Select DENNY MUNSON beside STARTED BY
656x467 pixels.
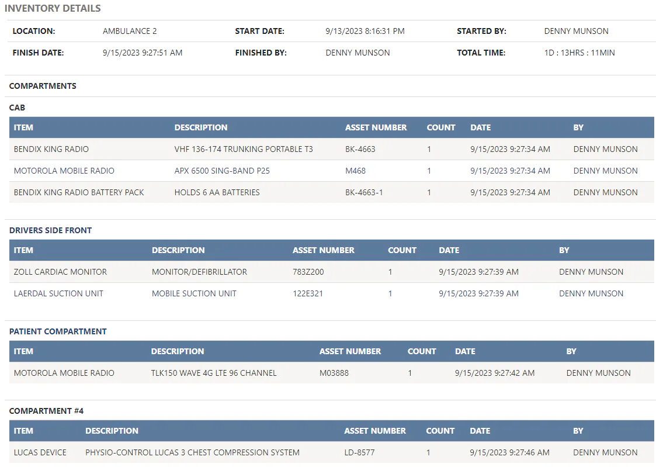click(x=576, y=31)
